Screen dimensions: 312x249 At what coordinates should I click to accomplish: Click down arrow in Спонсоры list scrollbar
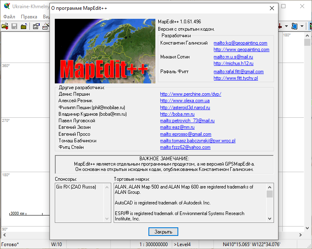coord(107,219)
